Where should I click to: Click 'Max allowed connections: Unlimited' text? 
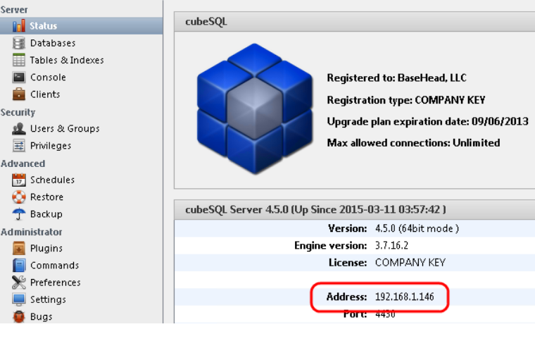pos(413,143)
